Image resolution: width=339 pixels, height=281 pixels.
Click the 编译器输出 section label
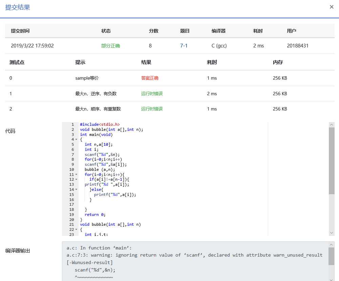click(18, 251)
